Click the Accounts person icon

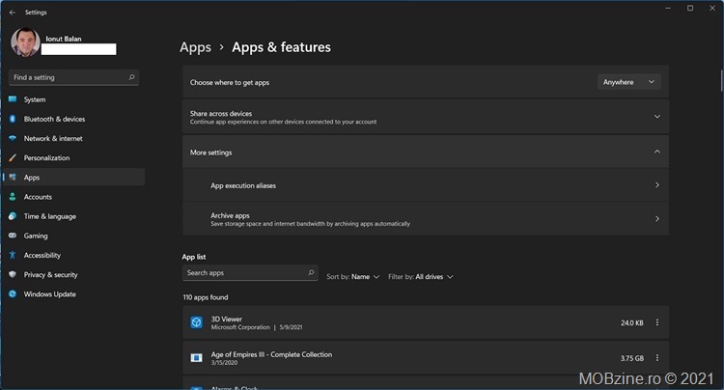[13, 197]
